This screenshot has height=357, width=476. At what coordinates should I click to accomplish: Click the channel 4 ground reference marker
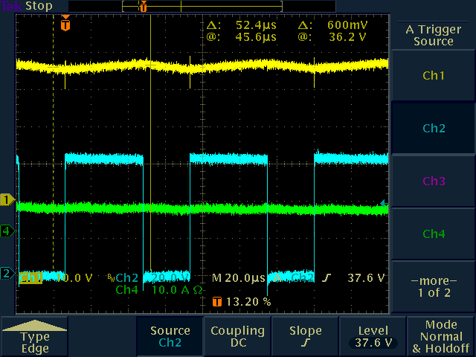click(7, 231)
